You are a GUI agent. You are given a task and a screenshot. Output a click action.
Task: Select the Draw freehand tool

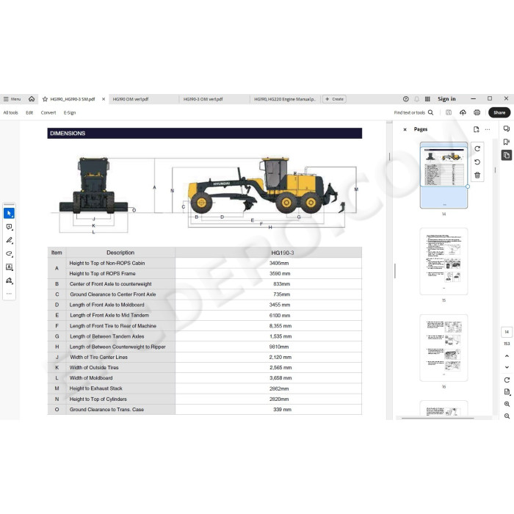tap(9, 254)
